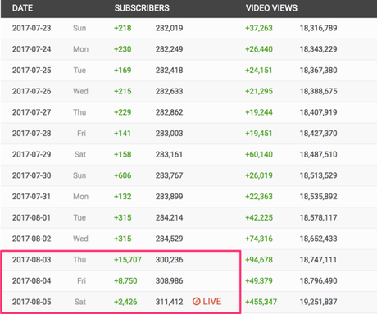Screen dimensions: 377x314
Task: Click video views gain +24,151
Action: [x=258, y=70]
